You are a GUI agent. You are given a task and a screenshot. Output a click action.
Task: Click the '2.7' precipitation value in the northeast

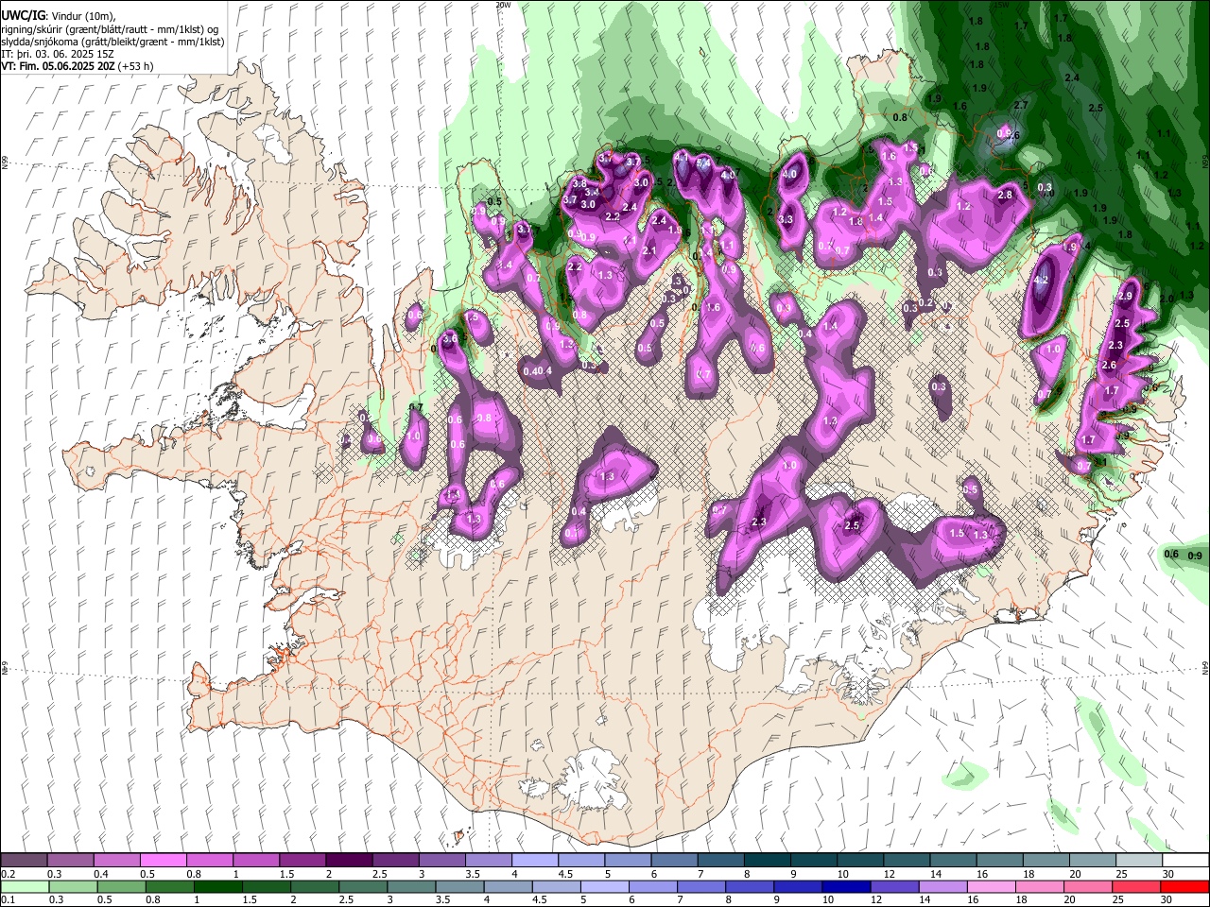(x=1021, y=105)
